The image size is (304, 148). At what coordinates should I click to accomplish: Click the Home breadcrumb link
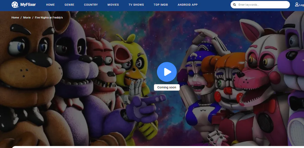click(15, 17)
